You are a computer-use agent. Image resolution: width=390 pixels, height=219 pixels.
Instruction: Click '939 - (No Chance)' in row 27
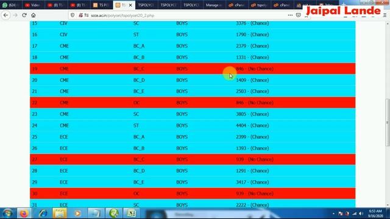255,159
